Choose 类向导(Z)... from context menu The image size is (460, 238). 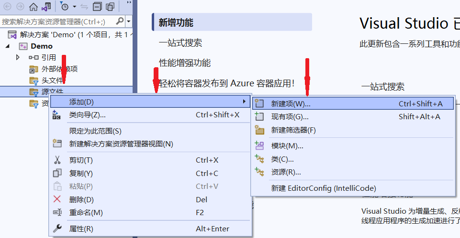150,115
